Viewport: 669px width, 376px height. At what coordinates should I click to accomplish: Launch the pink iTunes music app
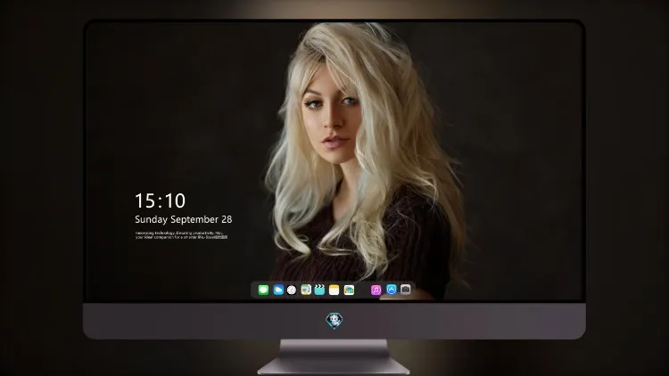(x=376, y=290)
